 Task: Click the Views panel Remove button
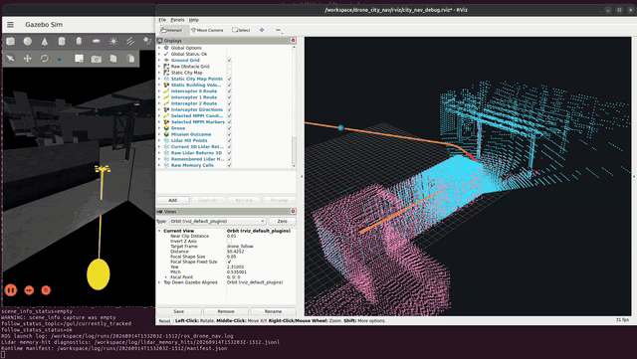coord(226,311)
